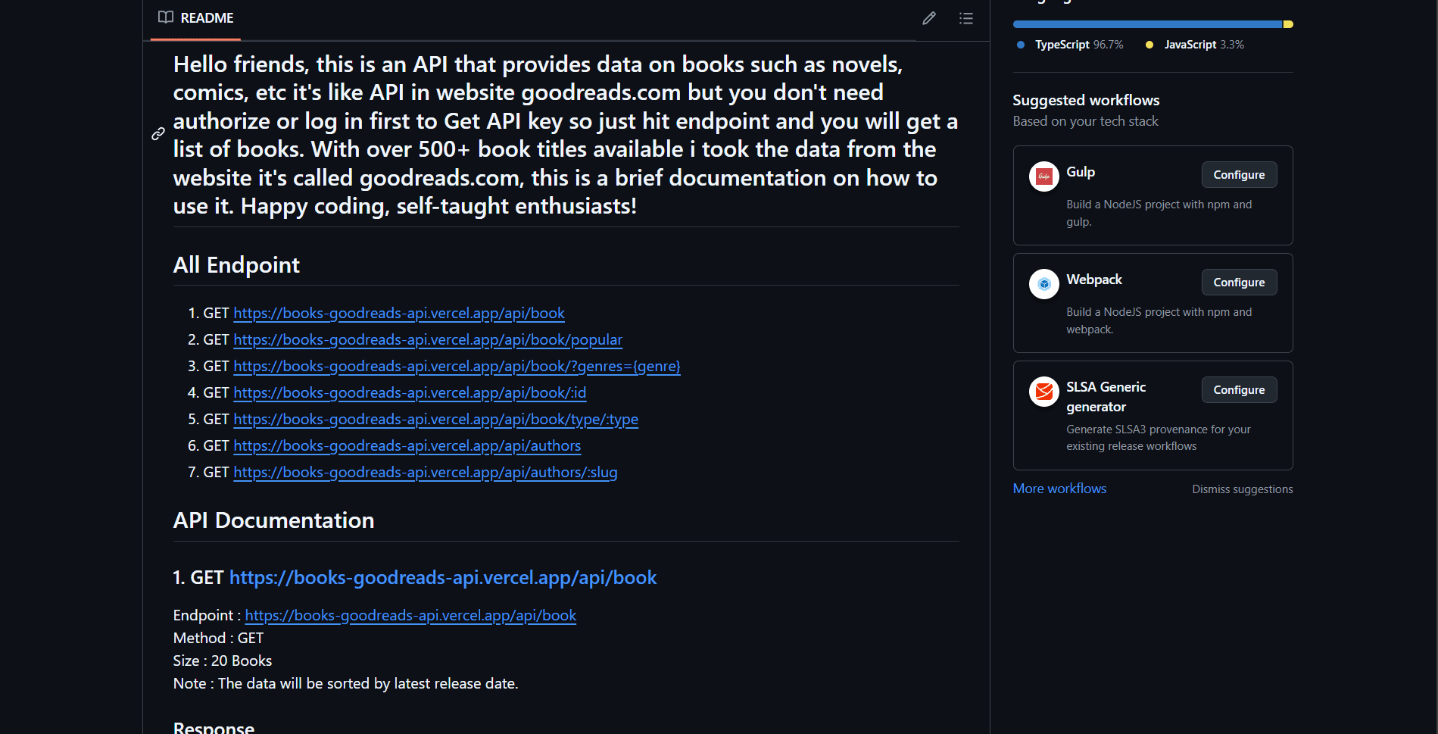The width and height of the screenshot is (1438, 734).
Task: Open the More workflows link
Action: (x=1059, y=489)
